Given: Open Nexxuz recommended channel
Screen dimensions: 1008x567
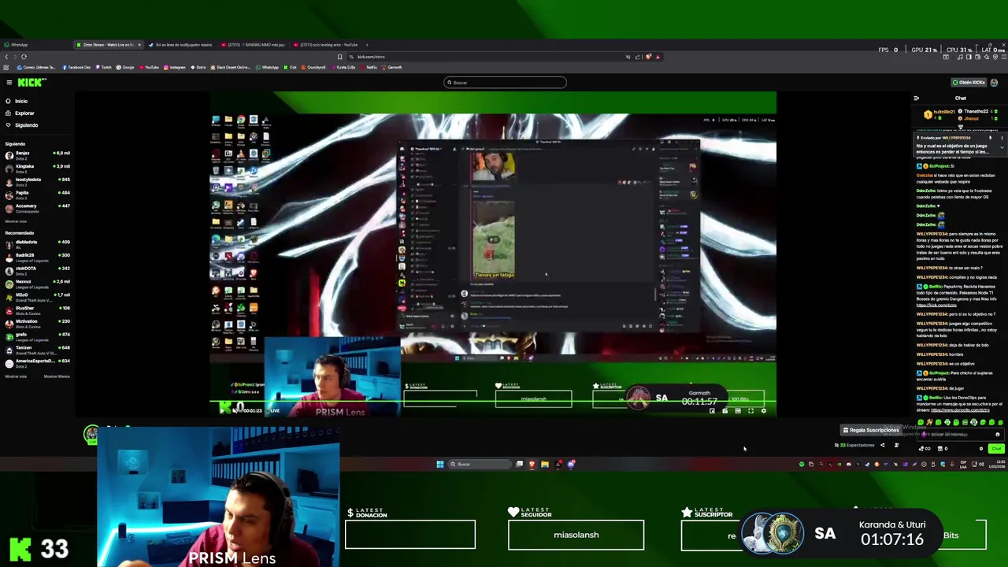Looking at the screenshot, I should pos(37,283).
